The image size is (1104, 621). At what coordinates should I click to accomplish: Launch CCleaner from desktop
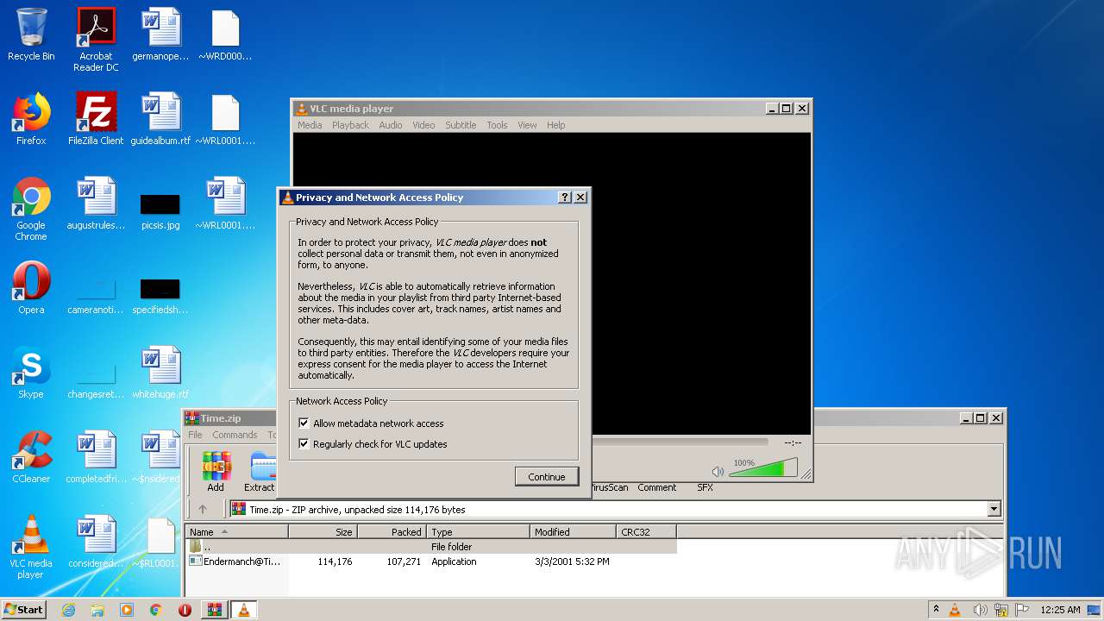[x=31, y=457]
